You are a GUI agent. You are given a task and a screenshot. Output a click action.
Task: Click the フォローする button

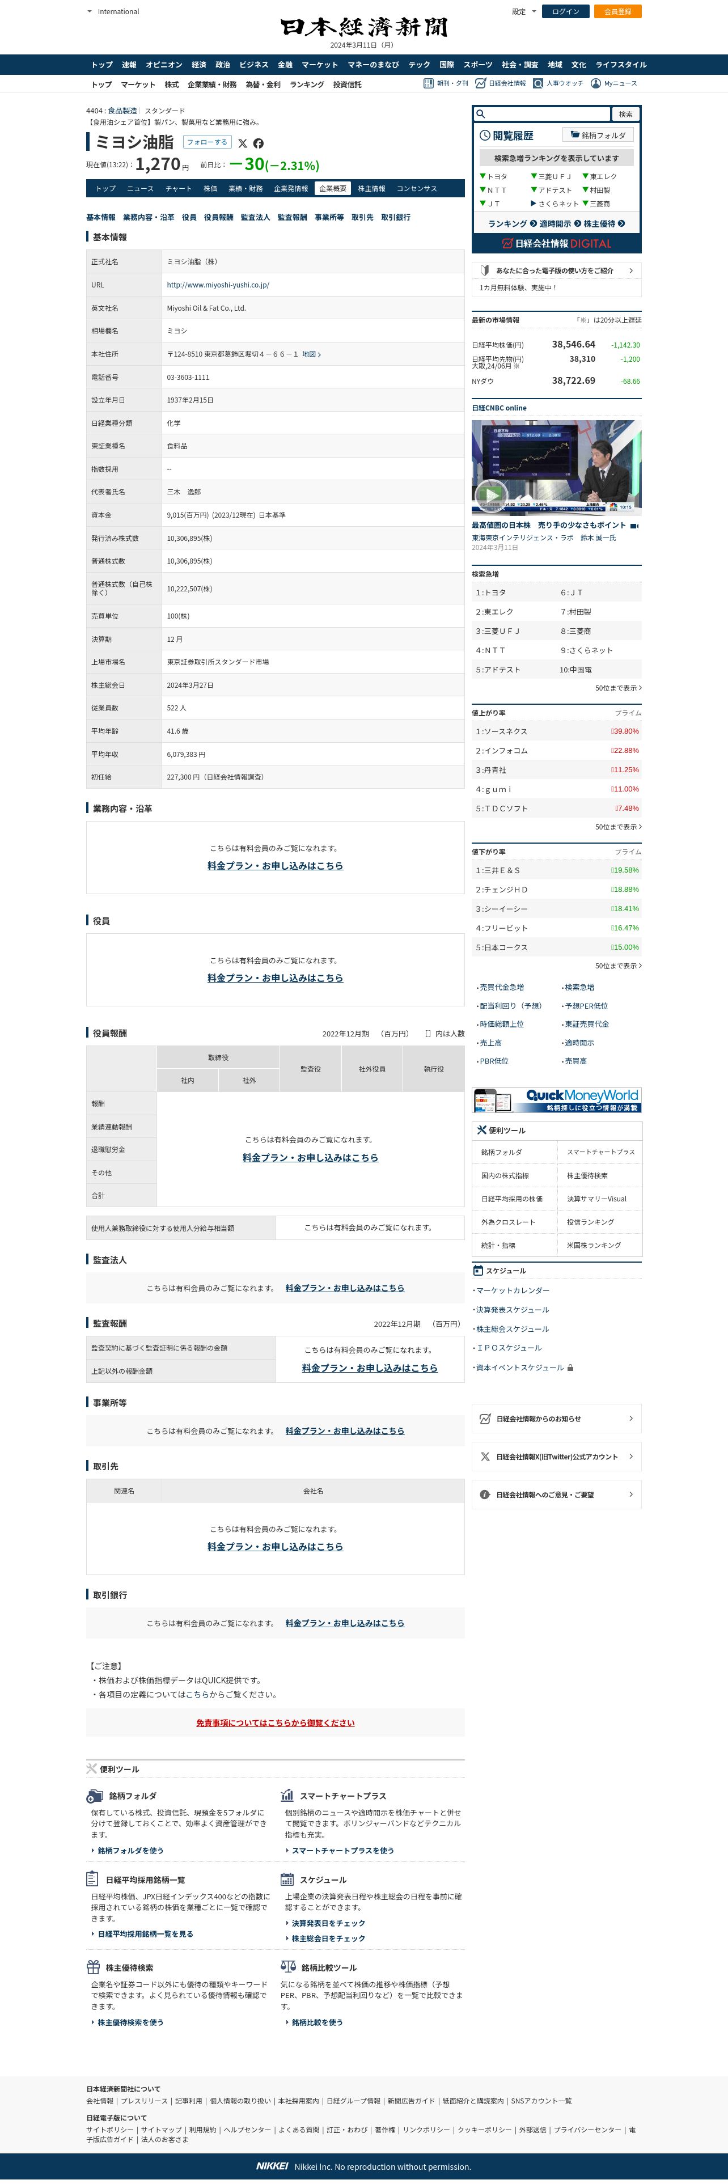click(207, 142)
